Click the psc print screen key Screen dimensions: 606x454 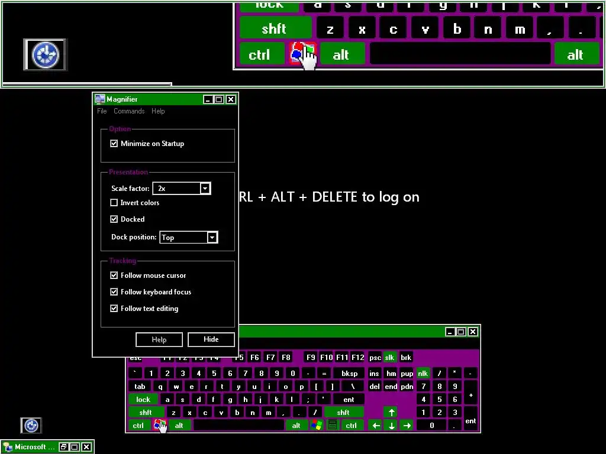(375, 357)
